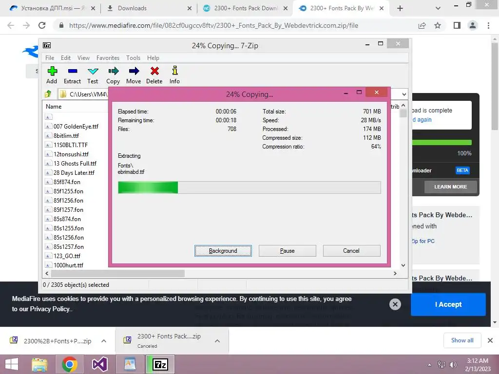Switch to Chrome in the taskbar
The height and width of the screenshot is (374, 499).
click(x=70, y=364)
